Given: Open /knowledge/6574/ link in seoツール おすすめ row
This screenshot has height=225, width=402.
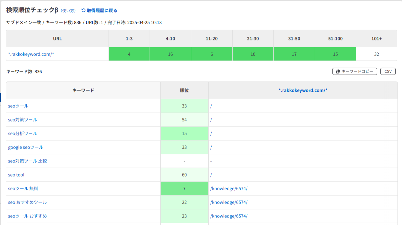Looking at the screenshot, I should (x=229, y=216).
